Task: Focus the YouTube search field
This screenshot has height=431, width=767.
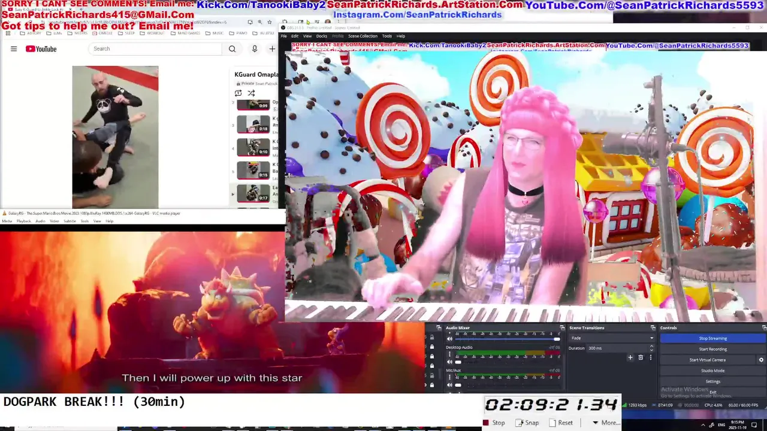Action: pyautogui.click(x=155, y=48)
